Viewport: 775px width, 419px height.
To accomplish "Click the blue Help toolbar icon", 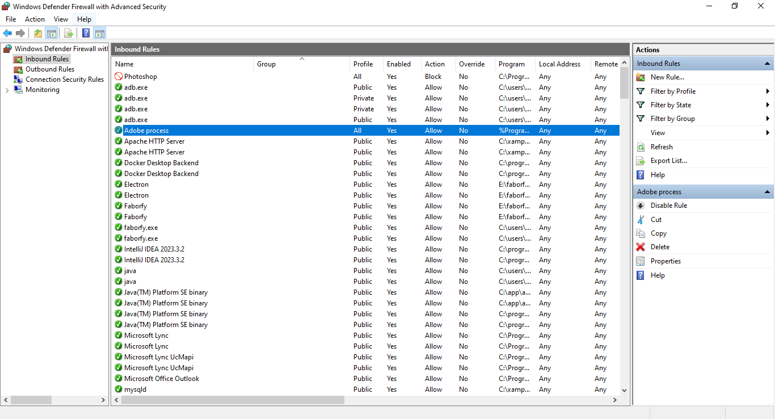I will [x=86, y=33].
